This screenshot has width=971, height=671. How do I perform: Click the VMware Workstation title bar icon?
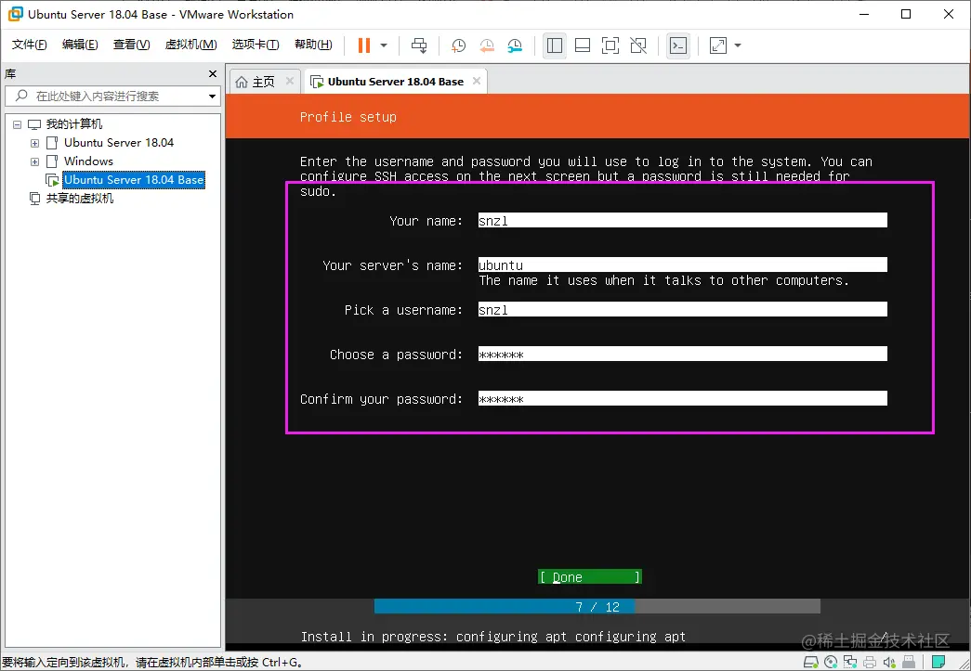point(15,14)
